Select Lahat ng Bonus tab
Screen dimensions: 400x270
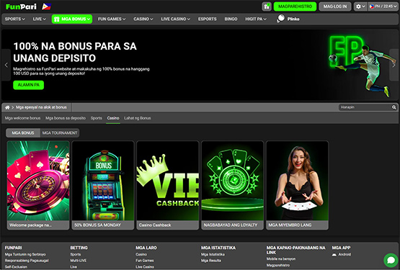pyautogui.click(x=137, y=118)
